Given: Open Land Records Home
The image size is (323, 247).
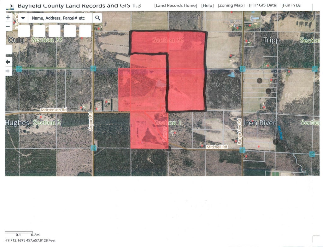Looking at the screenshot, I should tap(176, 5).
